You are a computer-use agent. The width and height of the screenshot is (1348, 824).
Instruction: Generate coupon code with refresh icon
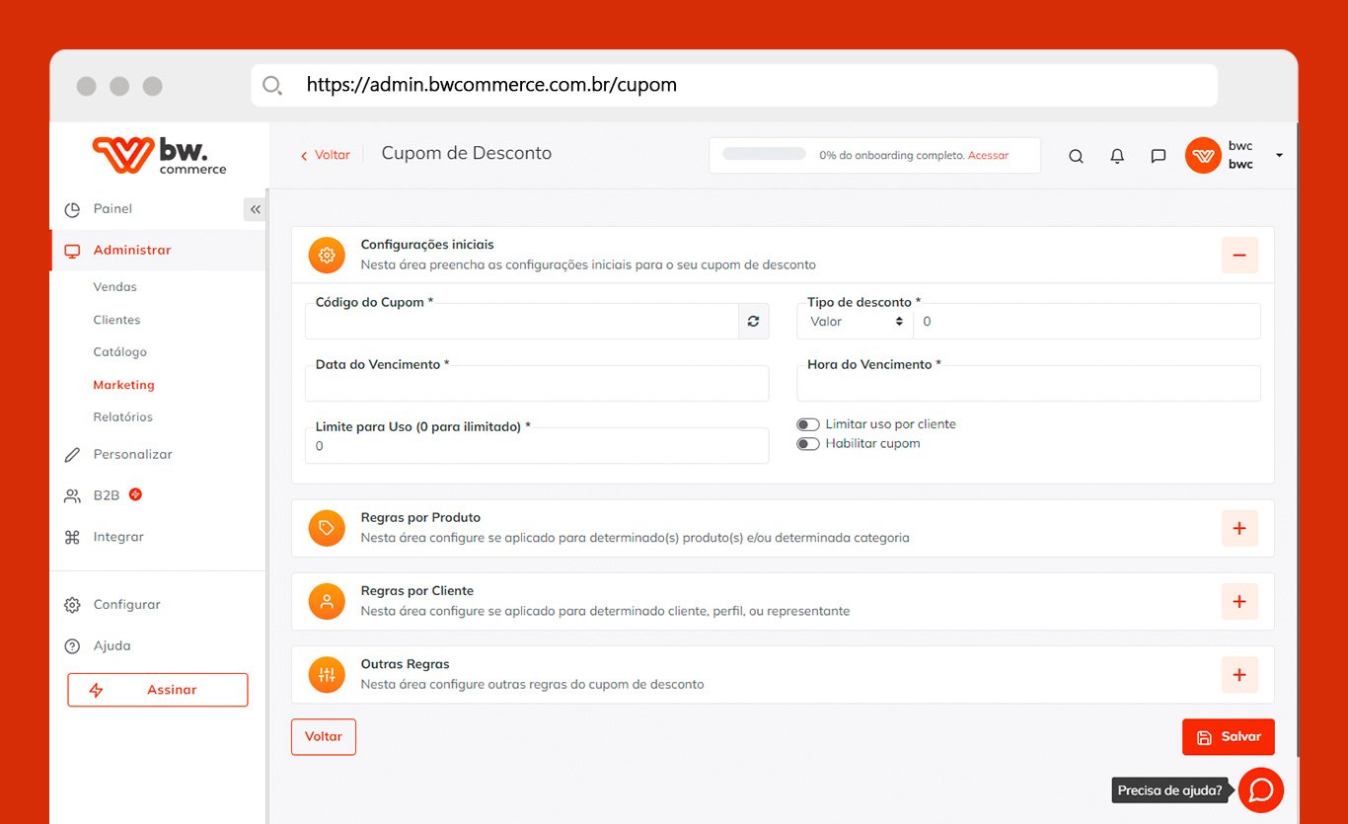point(753,321)
